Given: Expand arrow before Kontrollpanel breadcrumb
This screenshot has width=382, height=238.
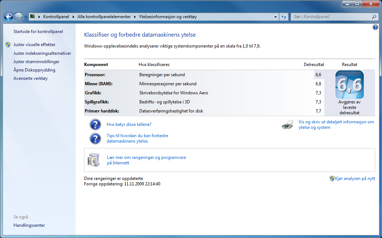Looking at the screenshot, I should click(39, 17).
